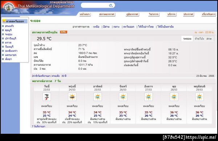Open the หน้าแรก home menu
Screen dimensions: 218x141
pos(85,14)
